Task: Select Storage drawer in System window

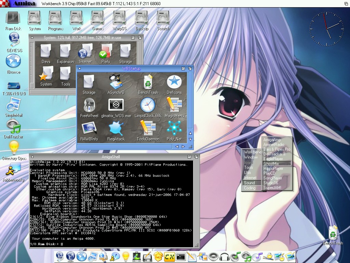Action: (125, 54)
